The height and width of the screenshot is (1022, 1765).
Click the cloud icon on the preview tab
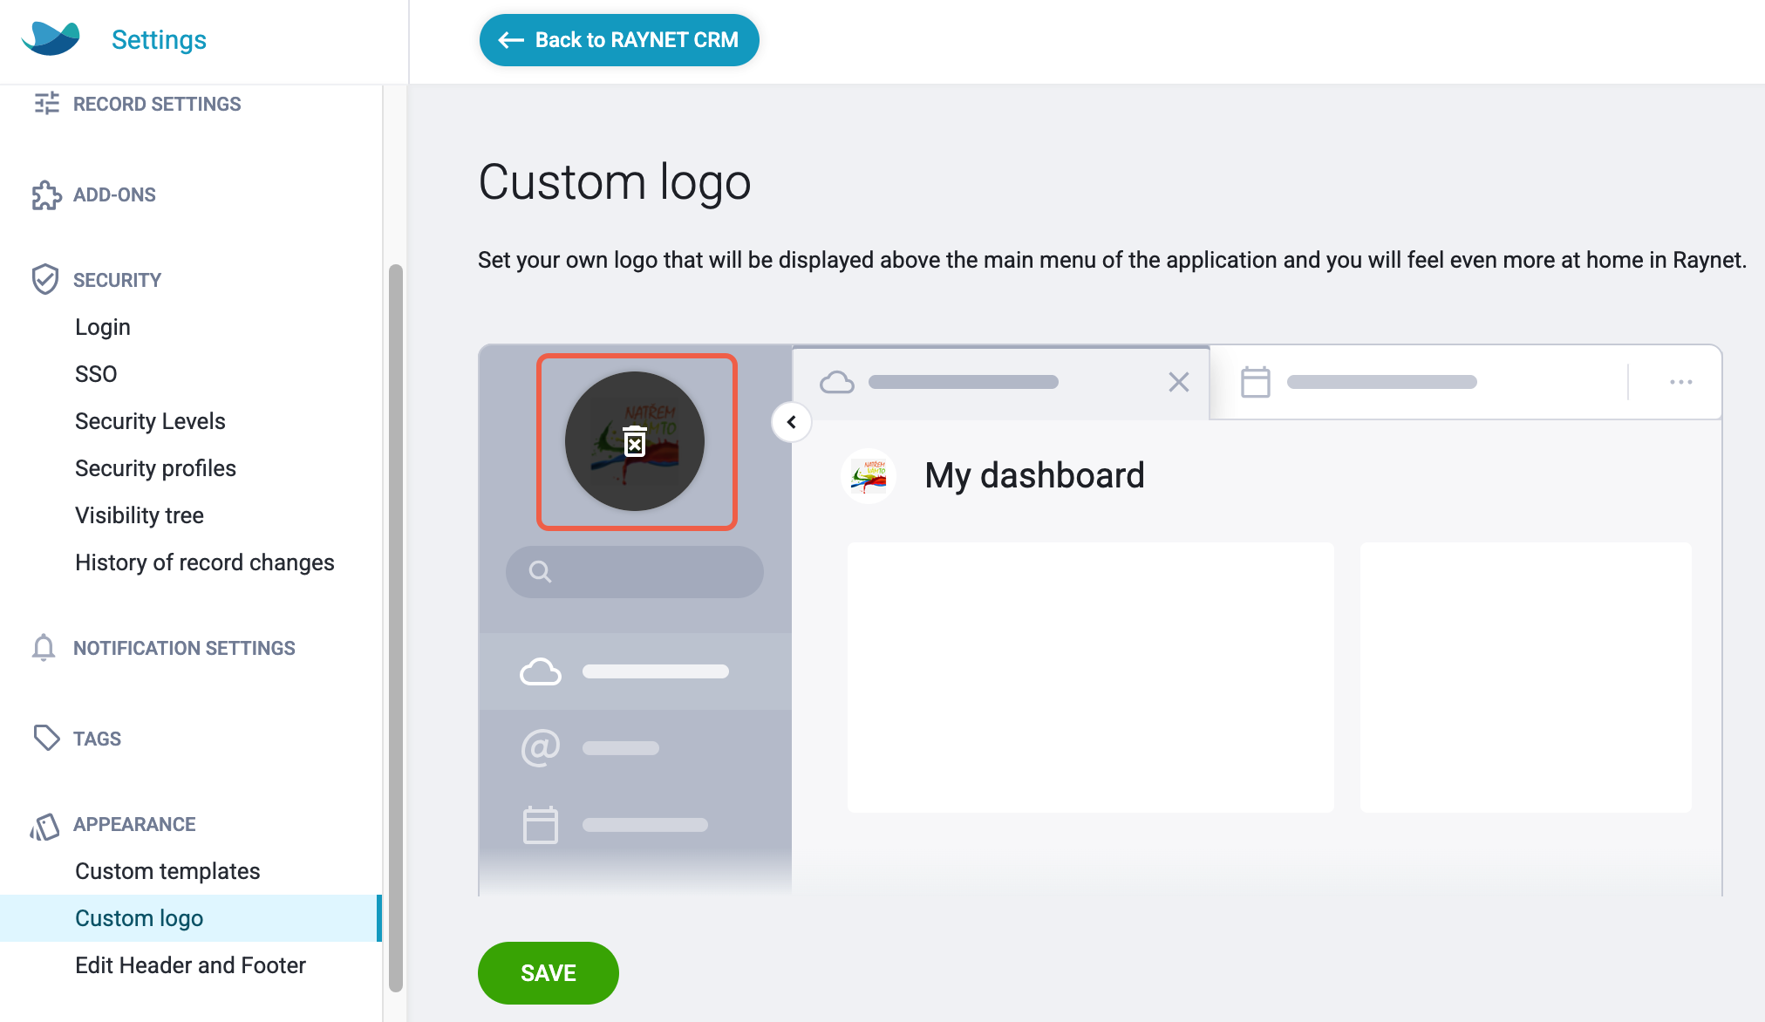[837, 382]
